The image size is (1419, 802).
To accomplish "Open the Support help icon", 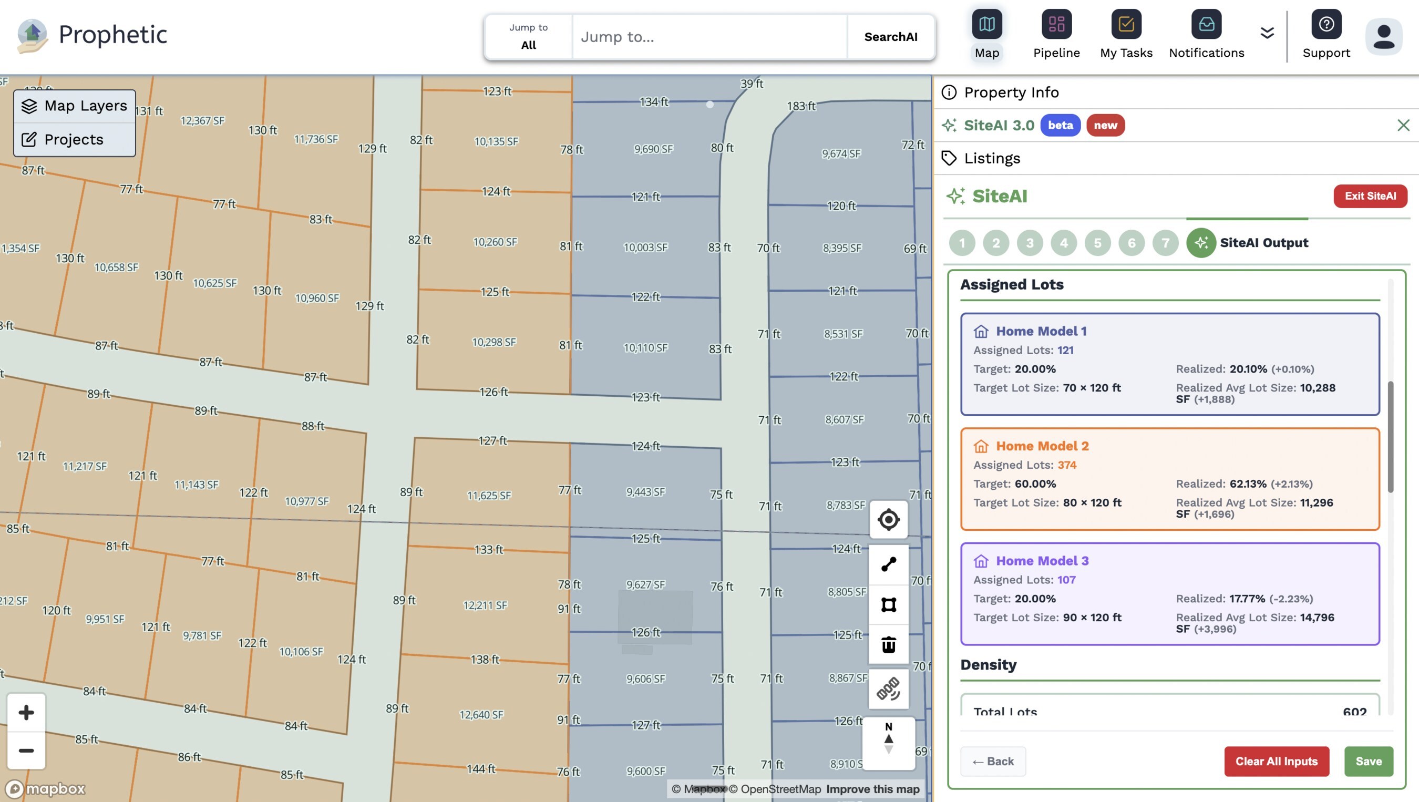I will click(x=1326, y=24).
